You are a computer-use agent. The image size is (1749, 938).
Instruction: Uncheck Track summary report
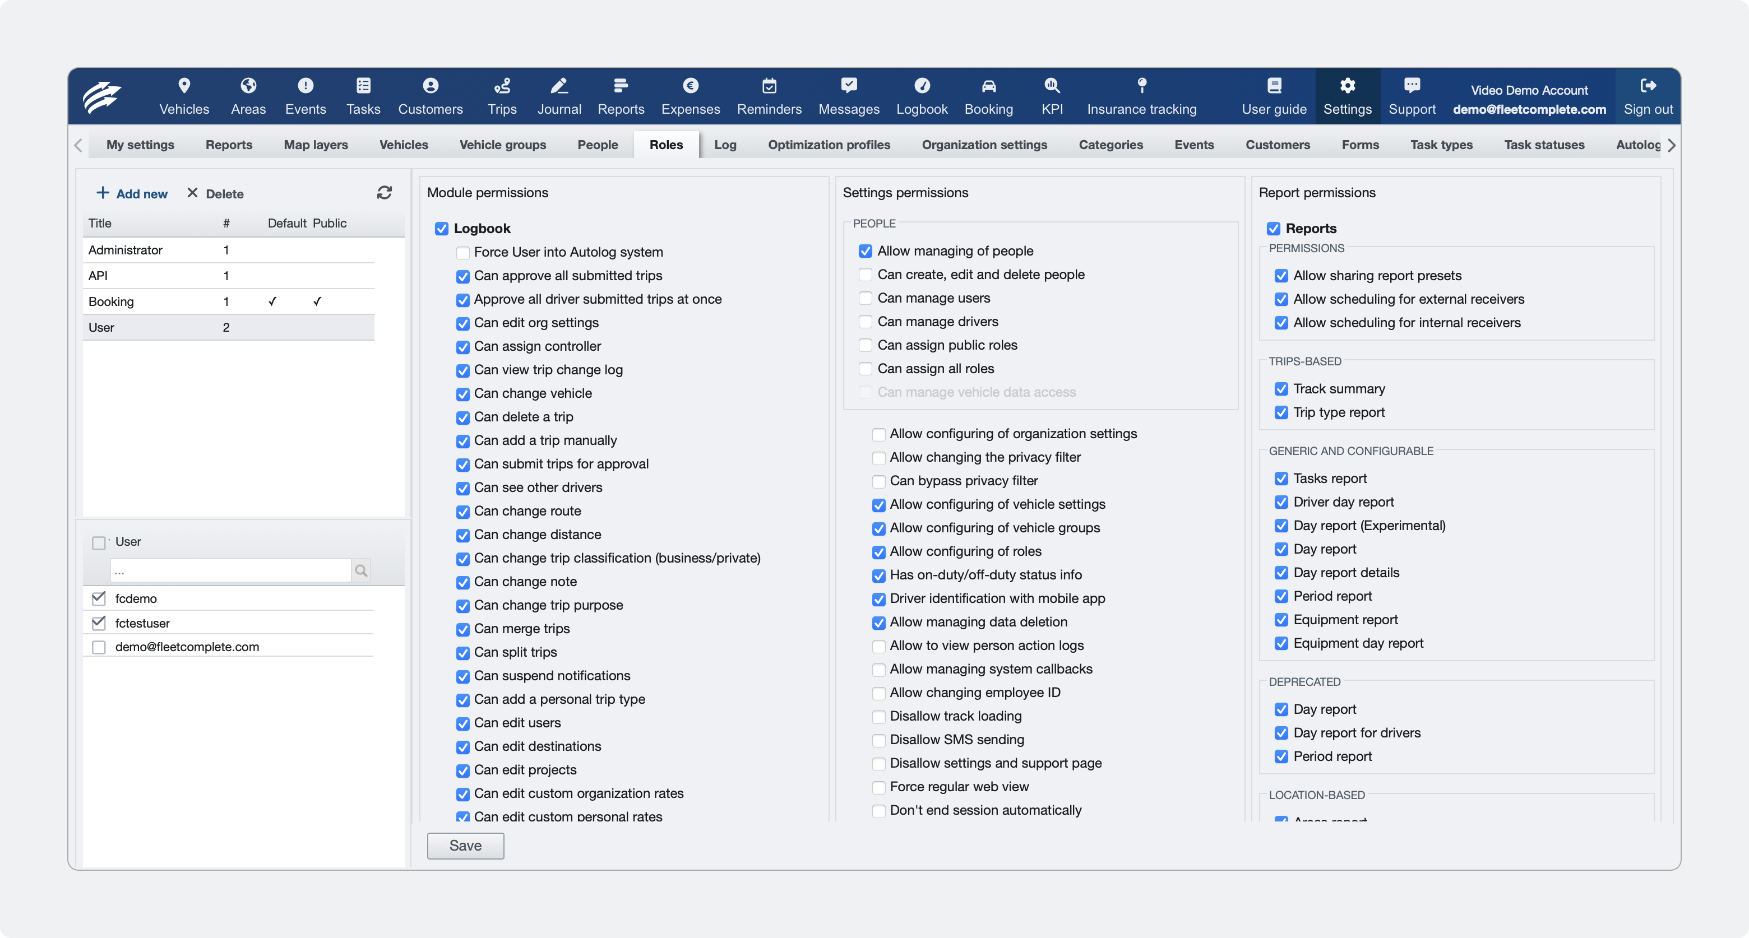tap(1281, 389)
